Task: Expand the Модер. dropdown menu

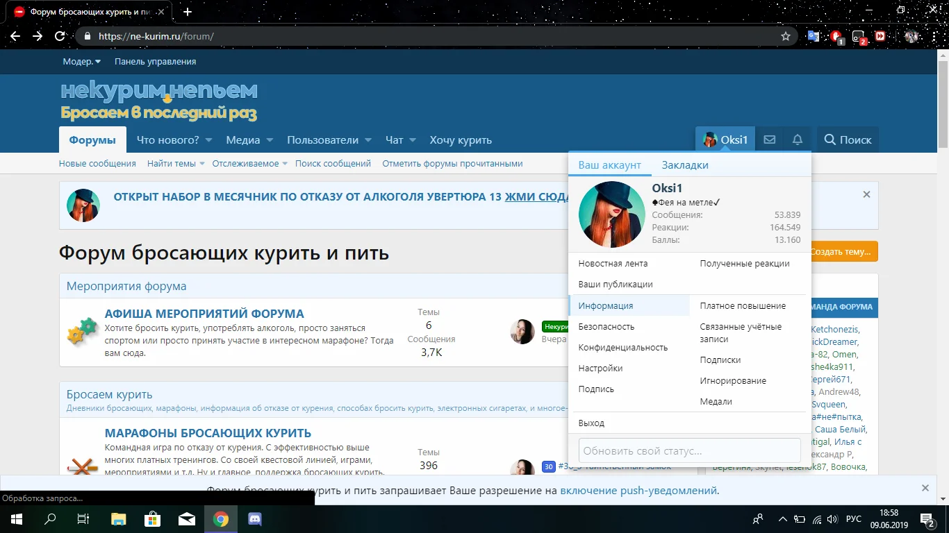Action: pos(81,62)
